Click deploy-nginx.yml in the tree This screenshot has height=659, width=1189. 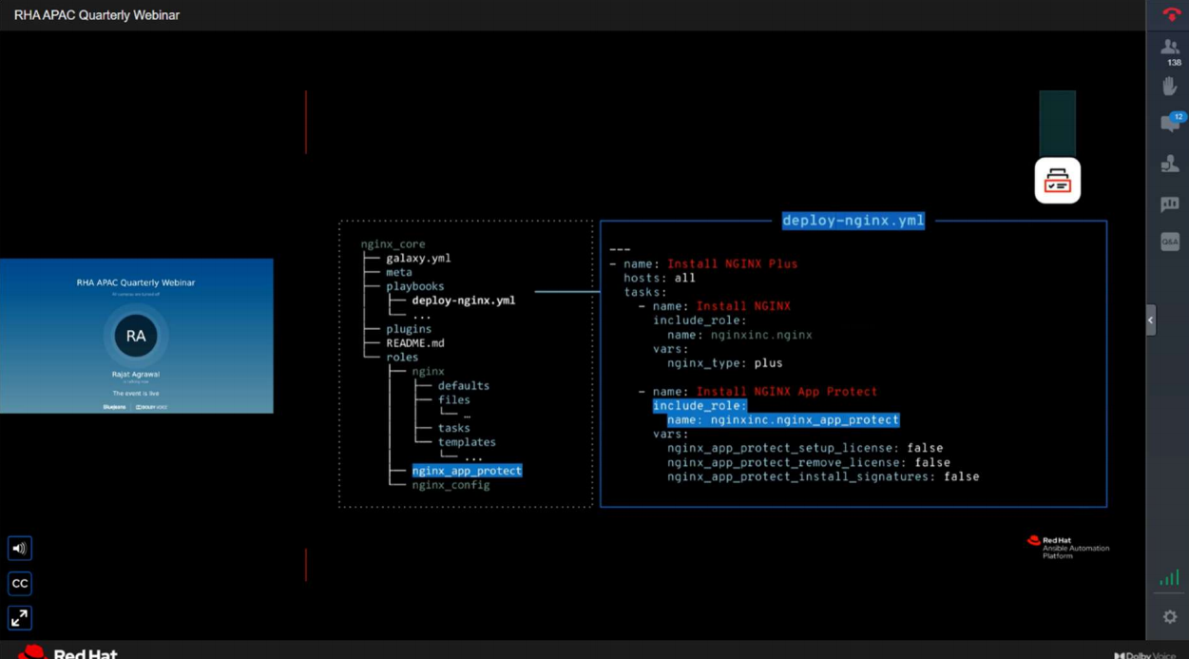pos(464,300)
